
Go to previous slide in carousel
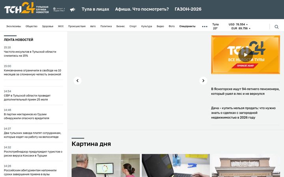[78, 81]
